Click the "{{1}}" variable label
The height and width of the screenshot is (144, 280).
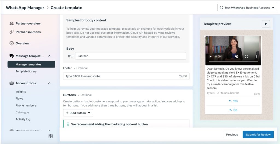point(71,56)
